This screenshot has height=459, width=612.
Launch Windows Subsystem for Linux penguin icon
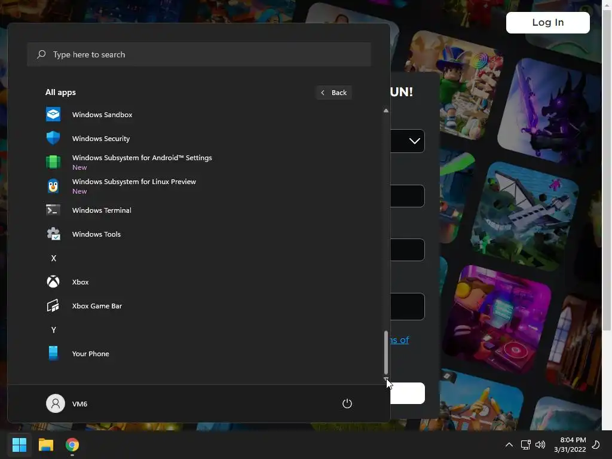coord(53,186)
